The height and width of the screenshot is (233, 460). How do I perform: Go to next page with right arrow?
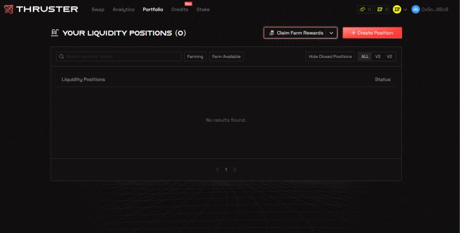click(x=235, y=170)
